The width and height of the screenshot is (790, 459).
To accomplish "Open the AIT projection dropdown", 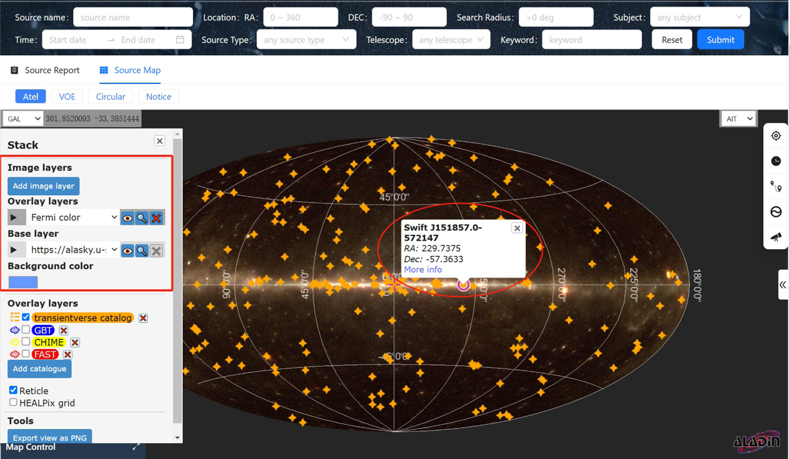I will point(738,119).
